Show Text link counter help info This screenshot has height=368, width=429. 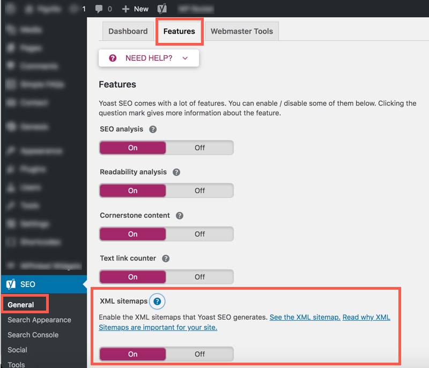[x=166, y=259]
